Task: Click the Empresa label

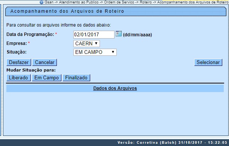Action: (x=16, y=43)
